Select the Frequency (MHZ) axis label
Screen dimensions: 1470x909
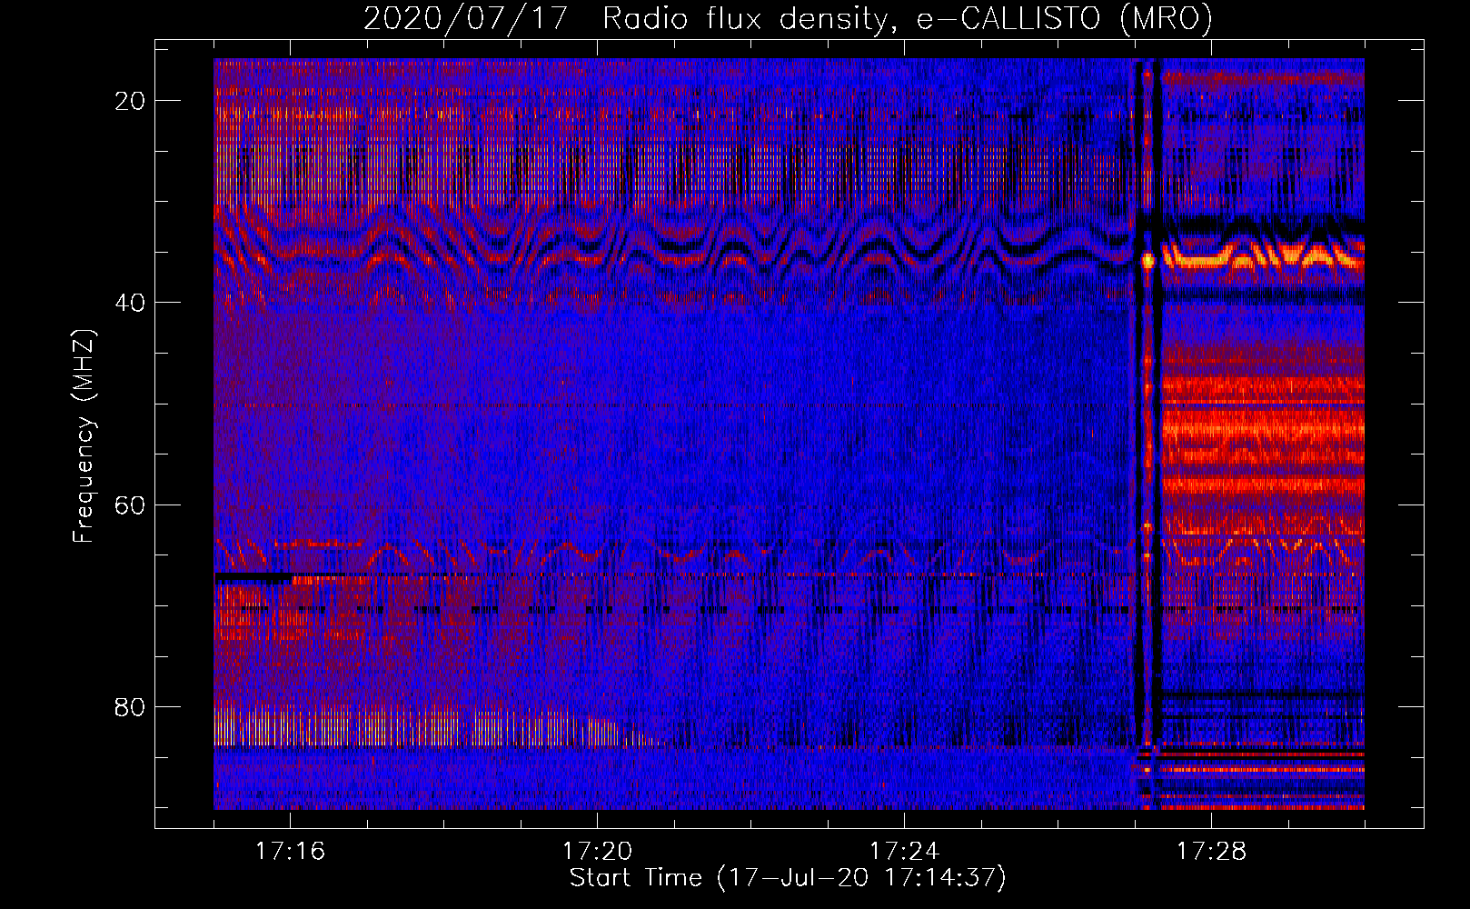click(x=84, y=436)
